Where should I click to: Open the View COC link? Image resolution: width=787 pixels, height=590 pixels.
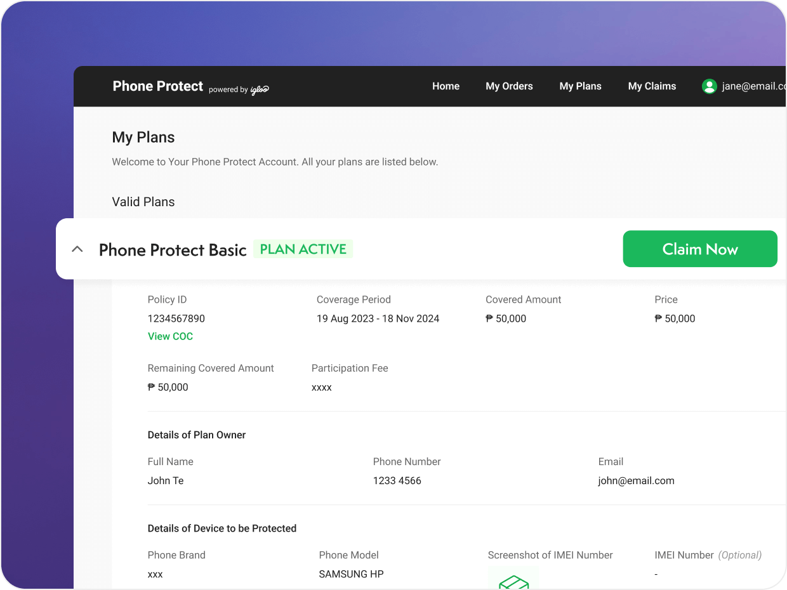click(170, 336)
